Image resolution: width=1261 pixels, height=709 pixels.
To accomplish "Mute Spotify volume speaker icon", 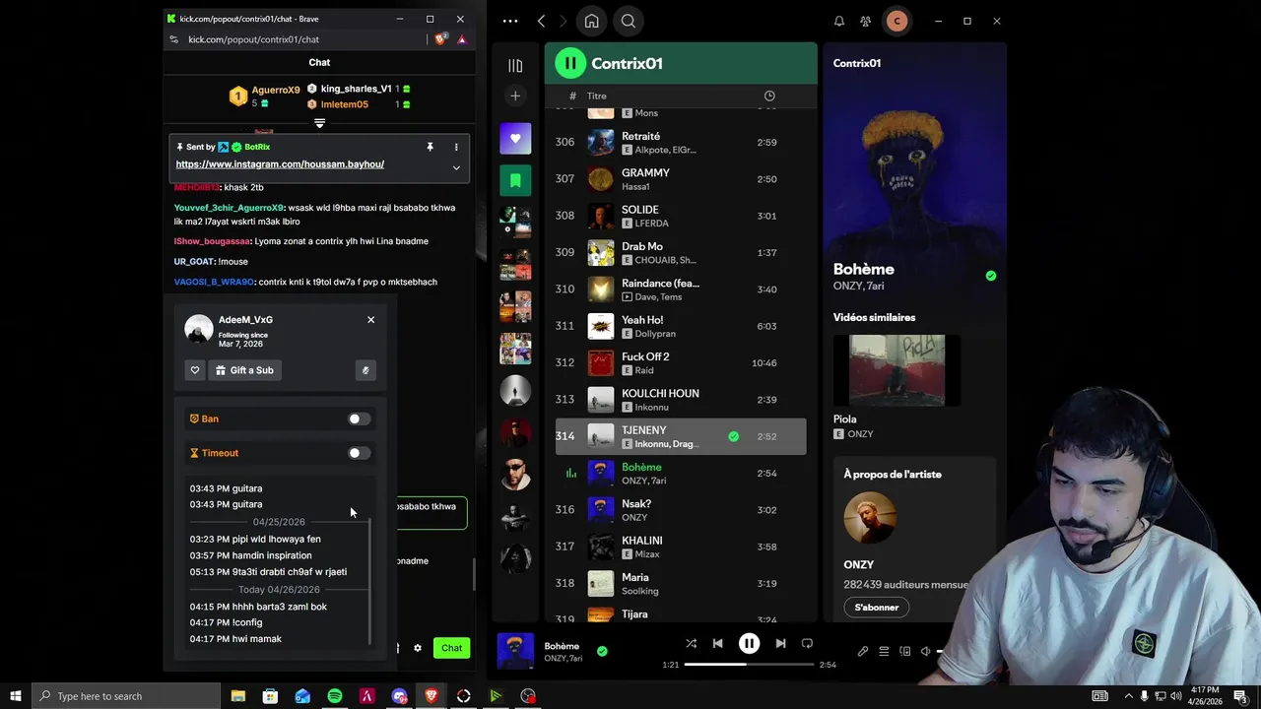I will click(926, 651).
